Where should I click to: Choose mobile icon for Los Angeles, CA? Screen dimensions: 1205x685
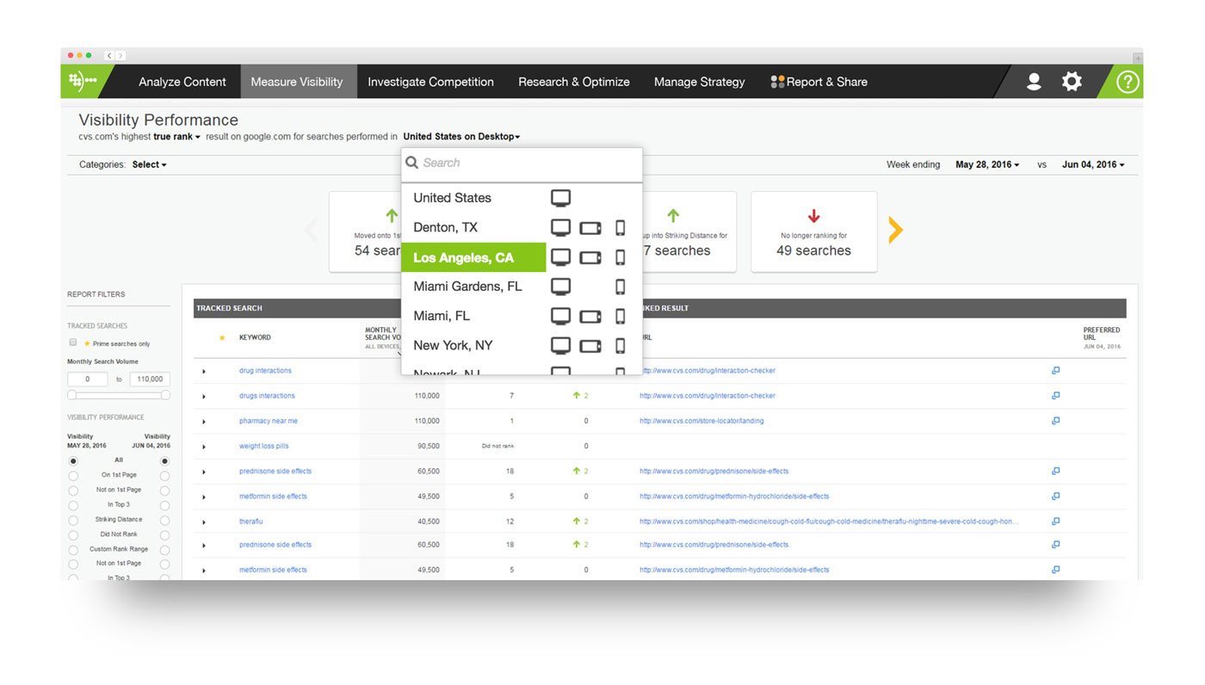pyautogui.click(x=620, y=257)
